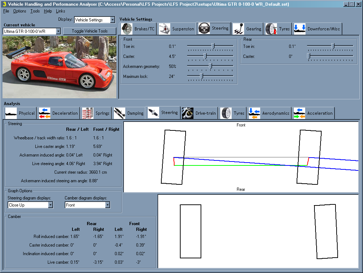The width and height of the screenshot is (363, 273).
Task: Open the Tyres settings tab icon
Action: pos(272,29)
